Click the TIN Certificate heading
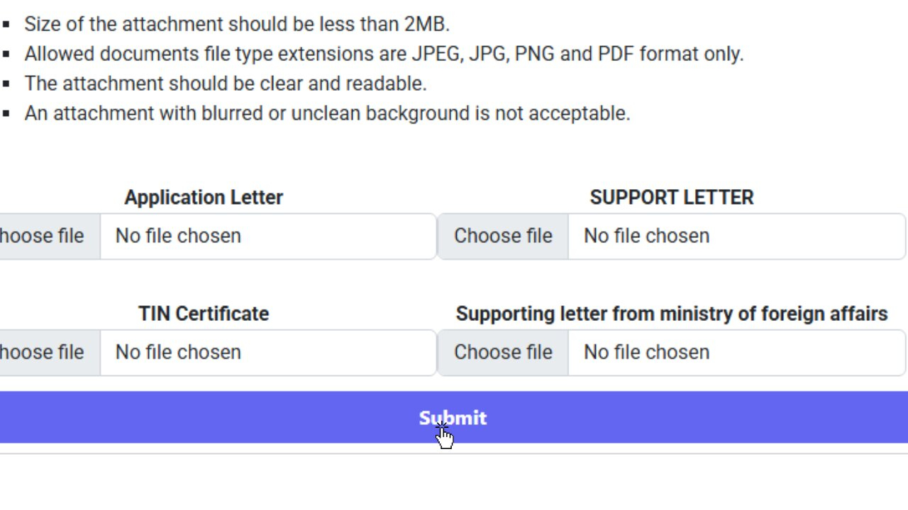908x510 pixels. point(204,313)
